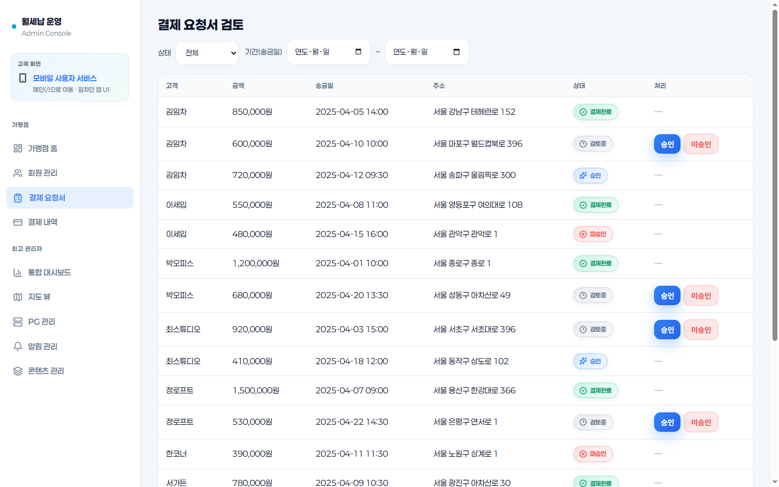Click the scrollbar down arrow
Viewport: 779px width, 487px height.
775,482
